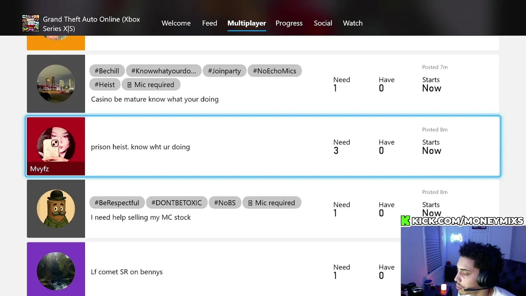Select the Multiplayer tab
The height and width of the screenshot is (296, 526).
[247, 23]
